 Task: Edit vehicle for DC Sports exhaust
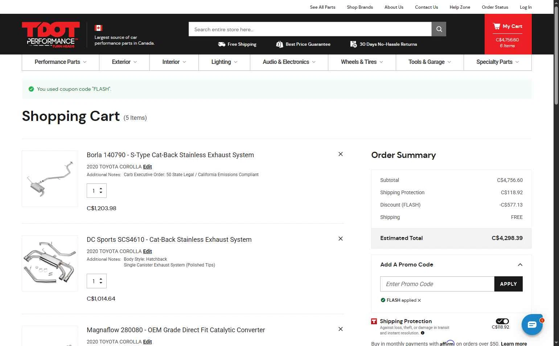(147, 251)
